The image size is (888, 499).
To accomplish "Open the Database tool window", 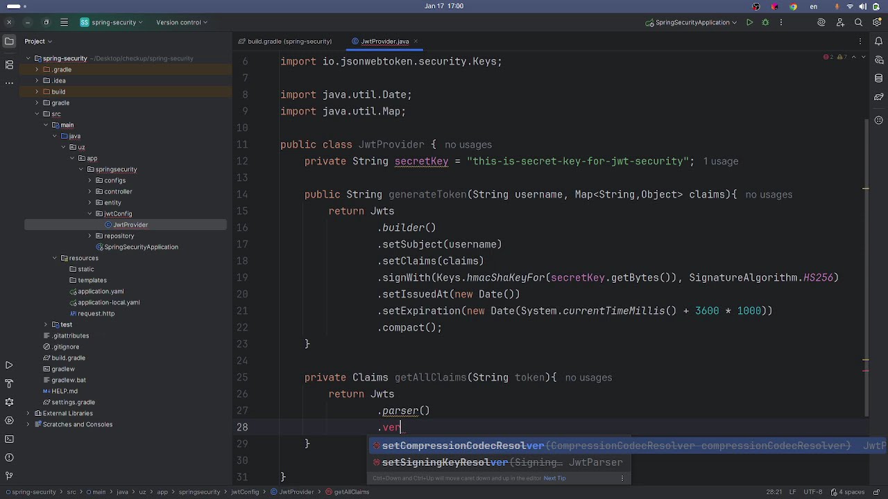I will (878, 78).
